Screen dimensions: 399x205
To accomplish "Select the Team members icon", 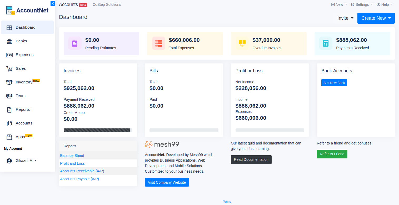I will [x=9, y=96].
